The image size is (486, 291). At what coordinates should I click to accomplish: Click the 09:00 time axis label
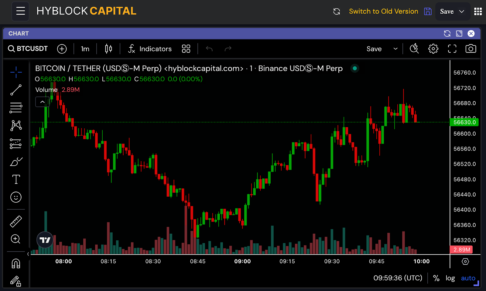(x=242, y=261)
